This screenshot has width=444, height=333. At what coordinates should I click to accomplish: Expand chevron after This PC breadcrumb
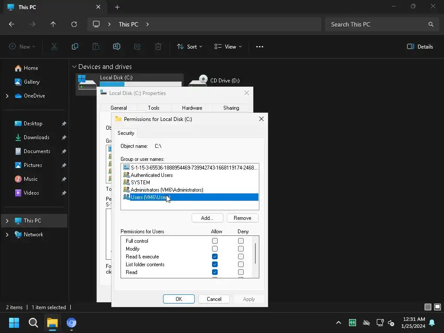click(147, 24)
